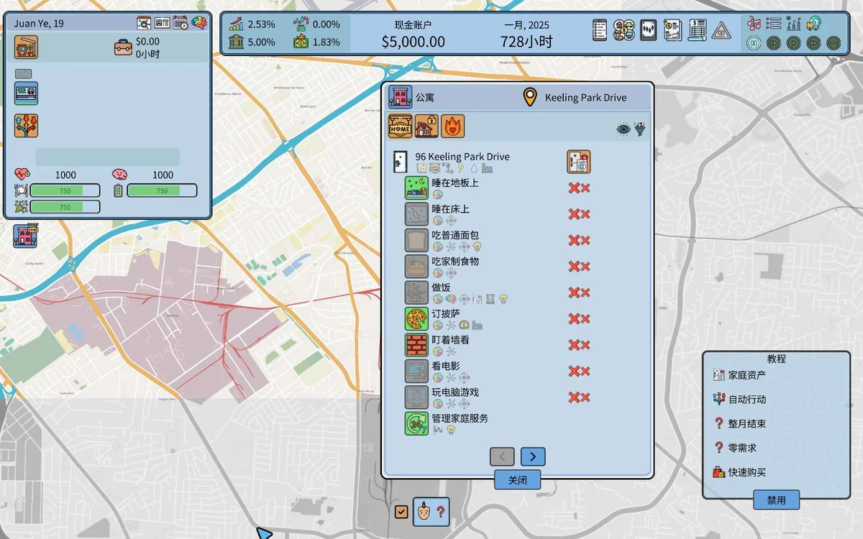
Task: Open the filter dropdown next to the eye icon
Action: [640, 129]
